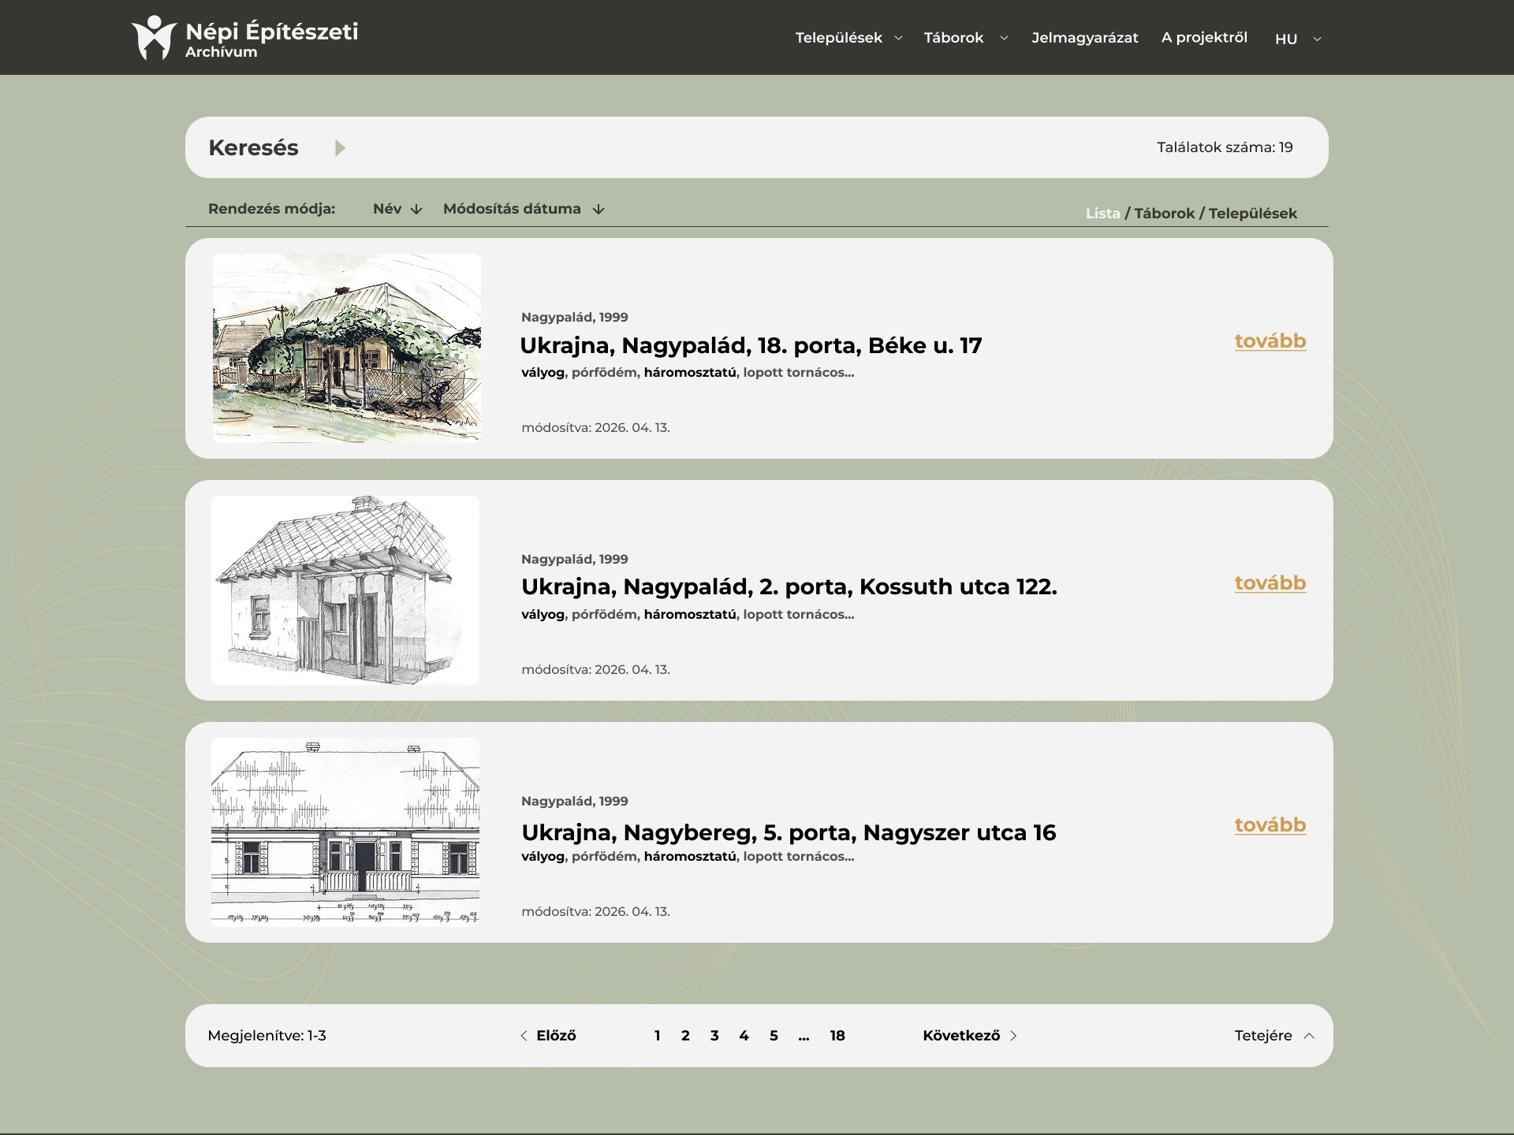Switch to Települések view tab
Viewport: 1514px width, 1135px height.
coord(1252,214)
